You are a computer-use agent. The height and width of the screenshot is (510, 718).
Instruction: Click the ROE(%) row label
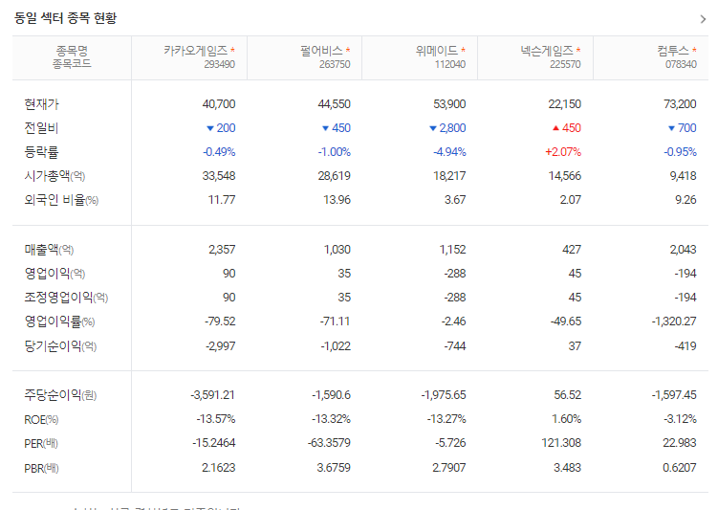[41, 420]
